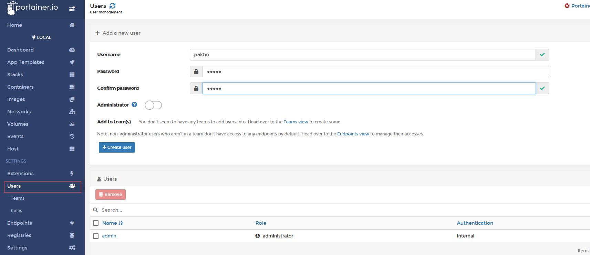590x255 pixels.
Task: Click the Extensions bolt icon
Action: coord(72,174)
